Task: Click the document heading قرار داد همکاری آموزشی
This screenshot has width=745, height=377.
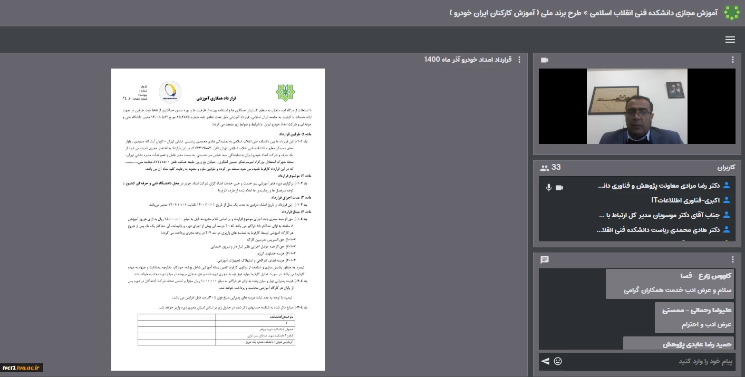Action: click(x=216, y=99)
